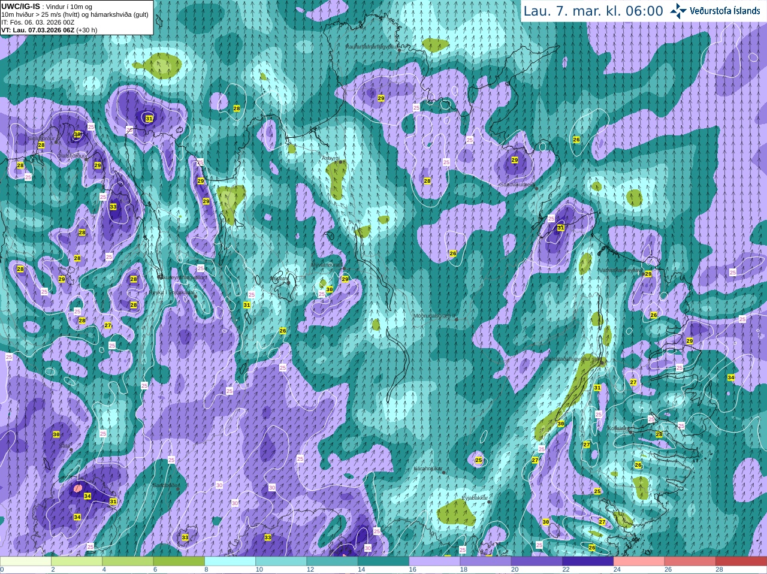The height and width of the screenshot is (574, 767).
Task: Click the Sandbúðir station label
Action: [x=165, y=485]
